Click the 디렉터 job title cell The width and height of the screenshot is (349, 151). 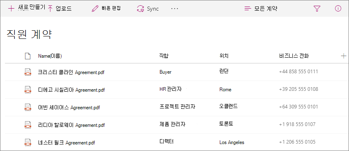(x=167, y=142)
